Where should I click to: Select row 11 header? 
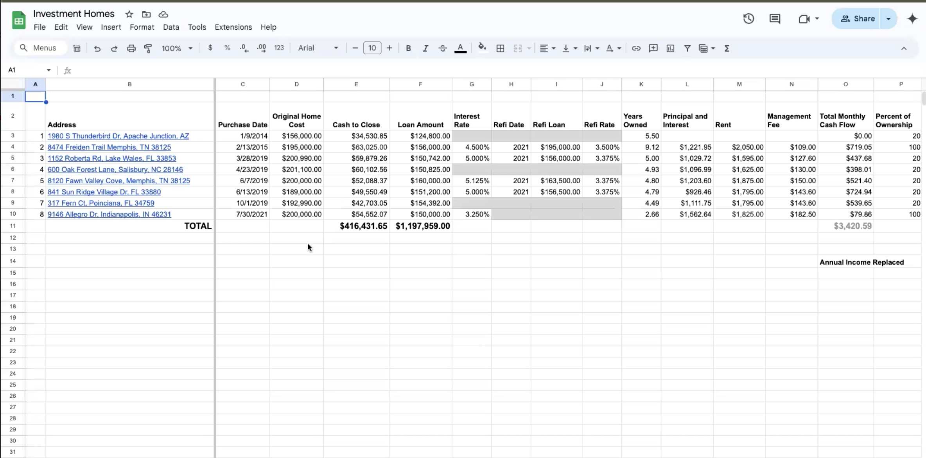tap(13, 226)
